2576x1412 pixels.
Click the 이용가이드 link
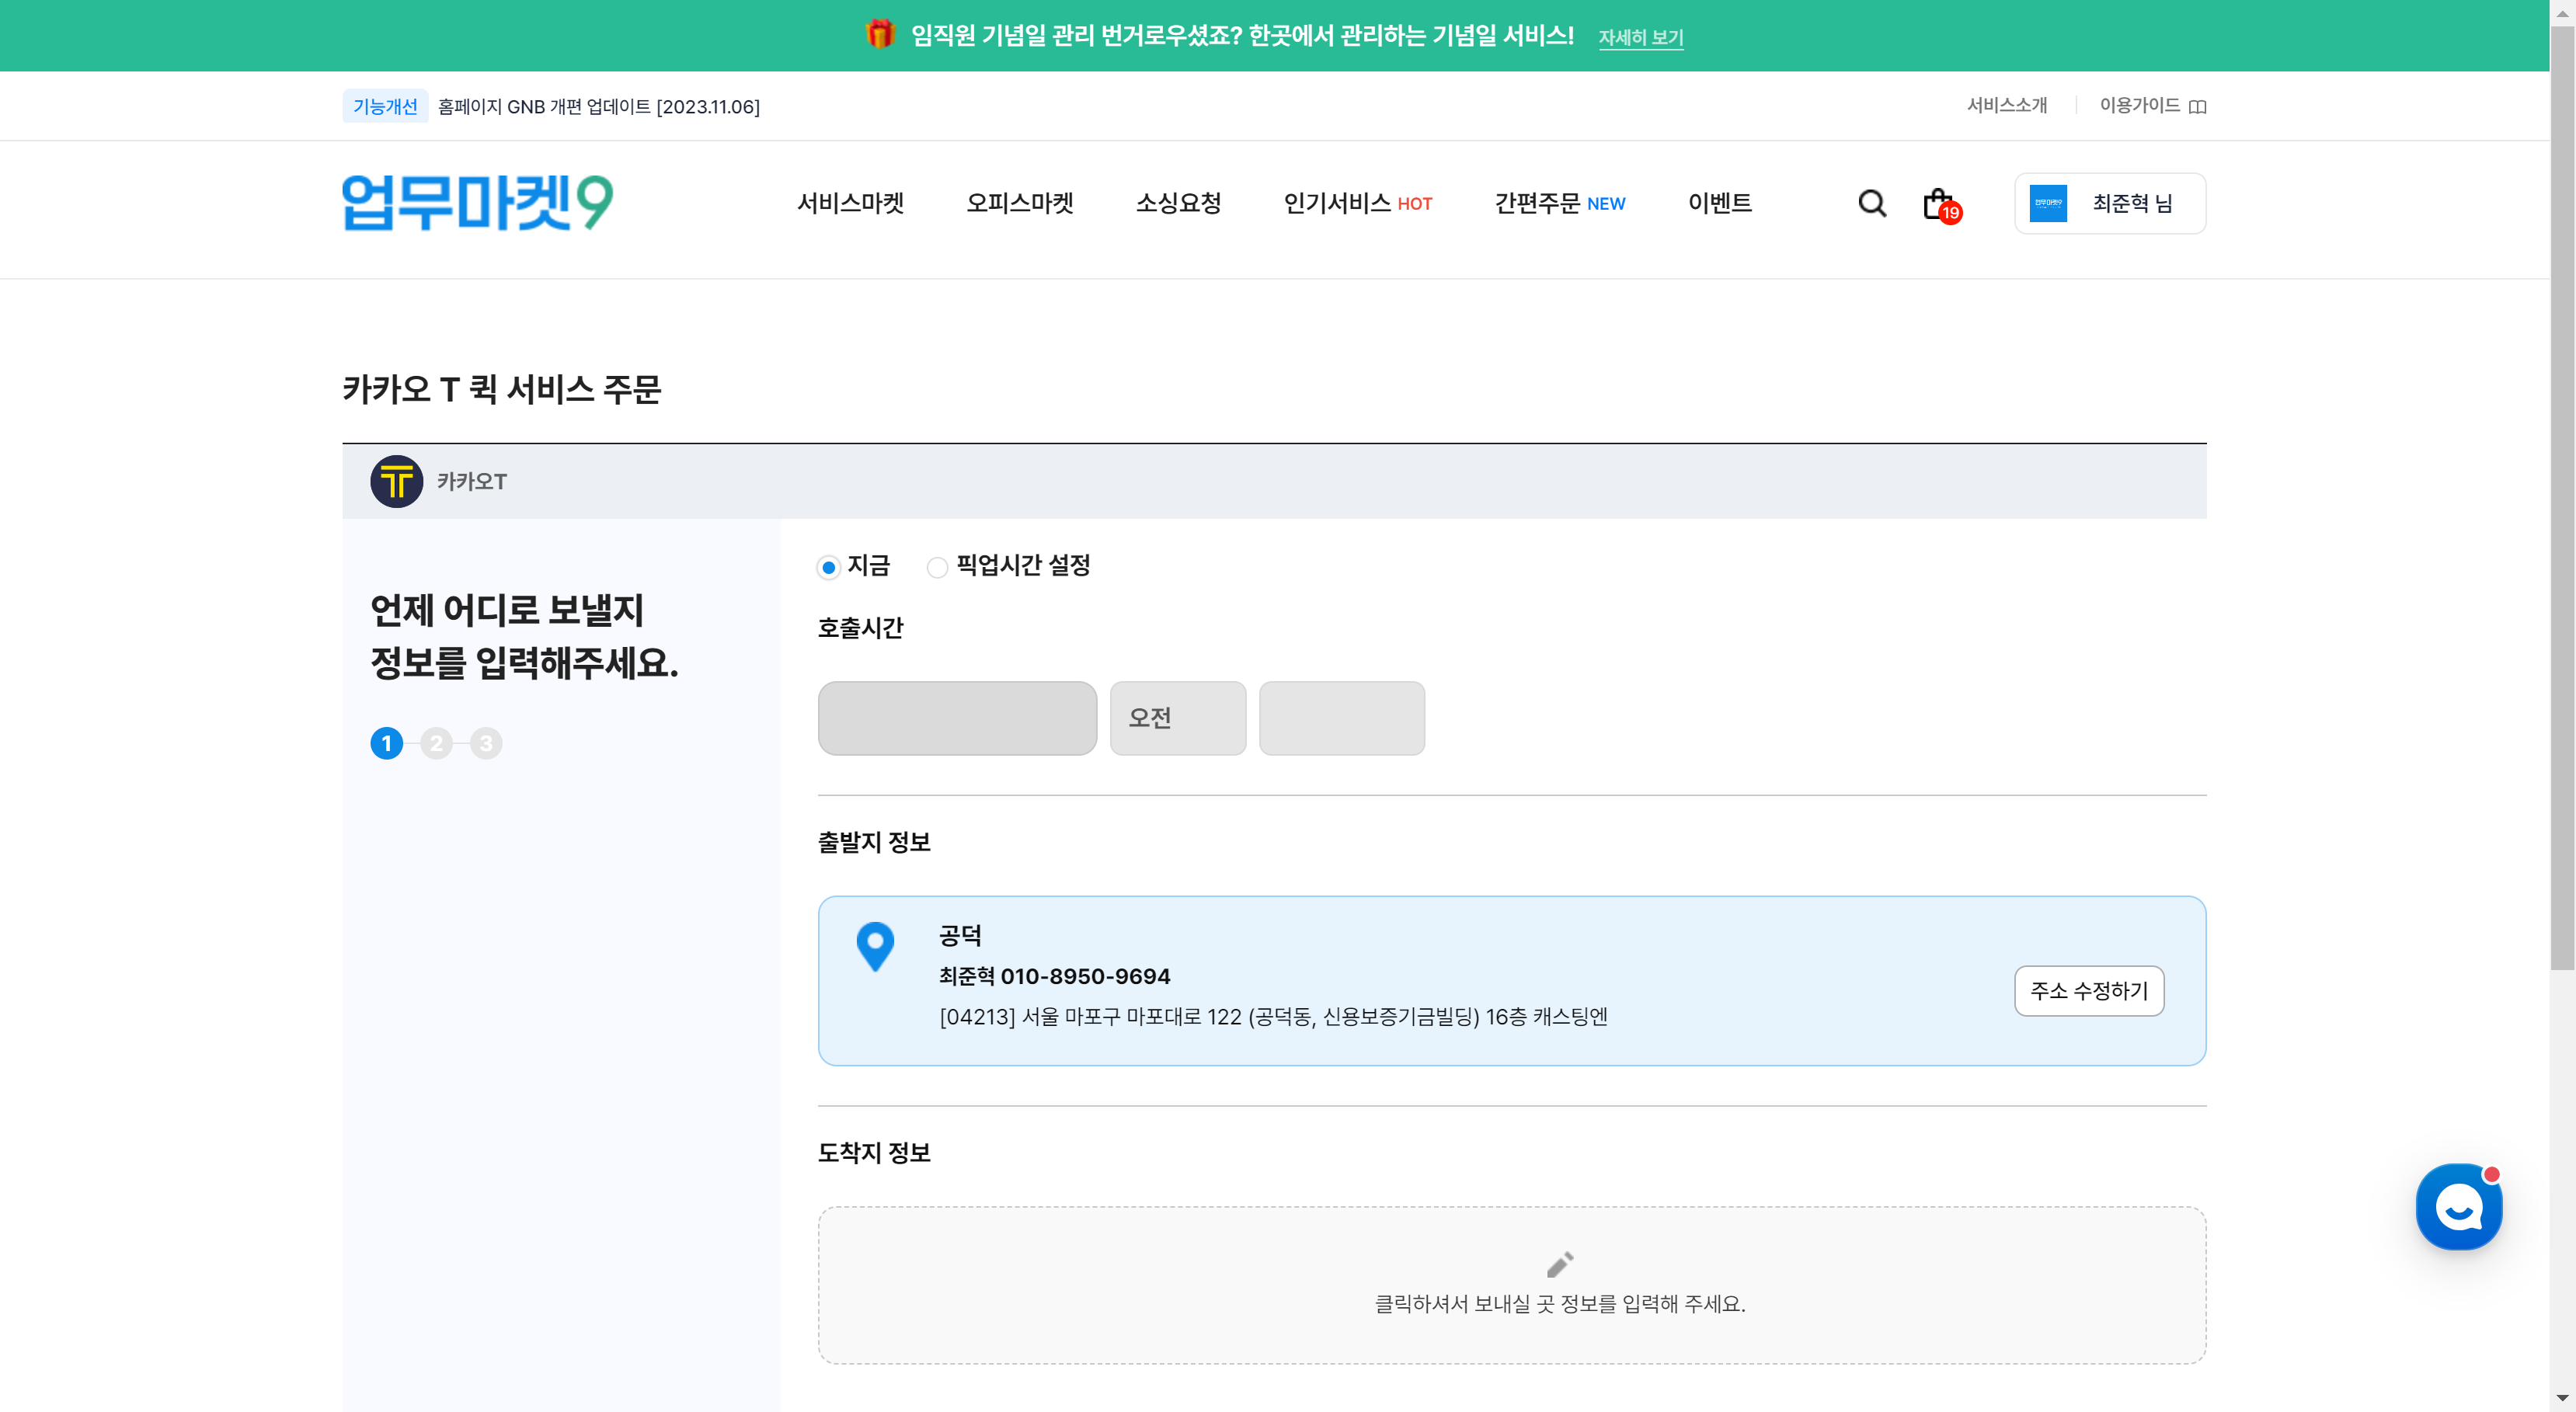point(2139,105)
